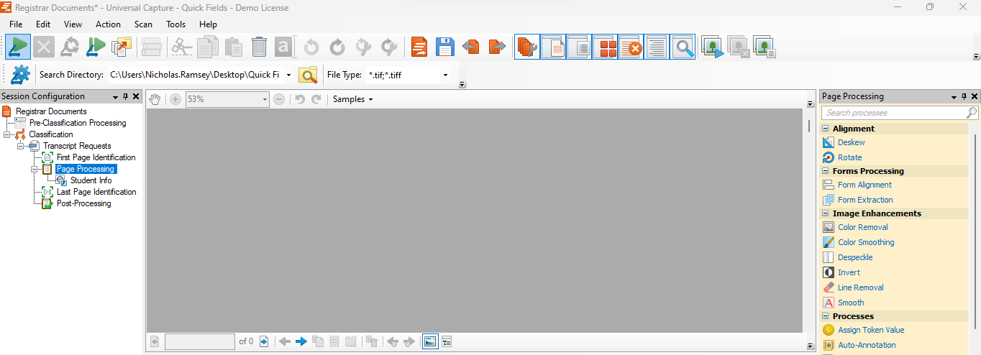Viewport: 981px width, 355px height.
Task: Save the session with the floppy disk icon
Action: point(445,47)
